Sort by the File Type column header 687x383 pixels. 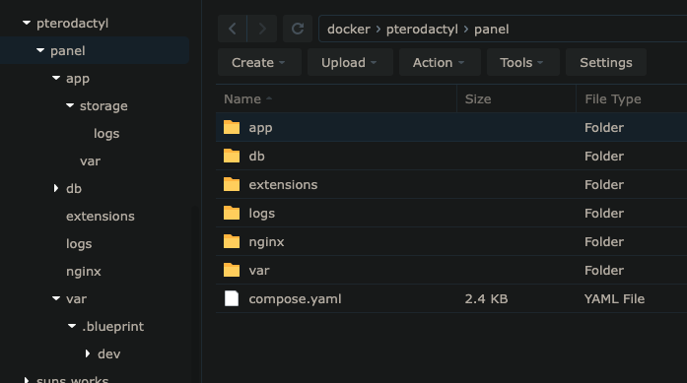click(631, 98)
